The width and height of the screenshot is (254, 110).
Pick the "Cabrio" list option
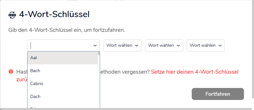pyautogui.click(x=63, y=84)
